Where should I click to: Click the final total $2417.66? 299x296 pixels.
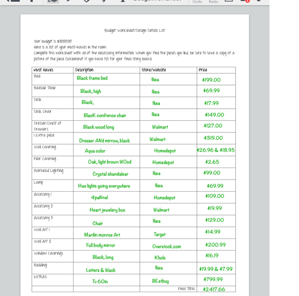(214, 289)
